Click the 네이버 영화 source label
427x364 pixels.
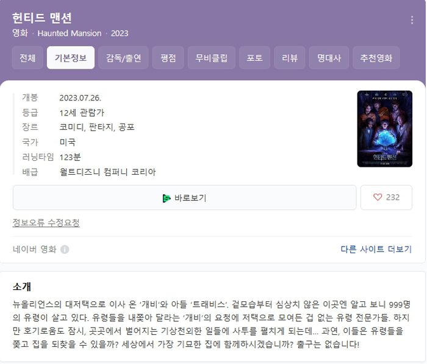[35, 249]
